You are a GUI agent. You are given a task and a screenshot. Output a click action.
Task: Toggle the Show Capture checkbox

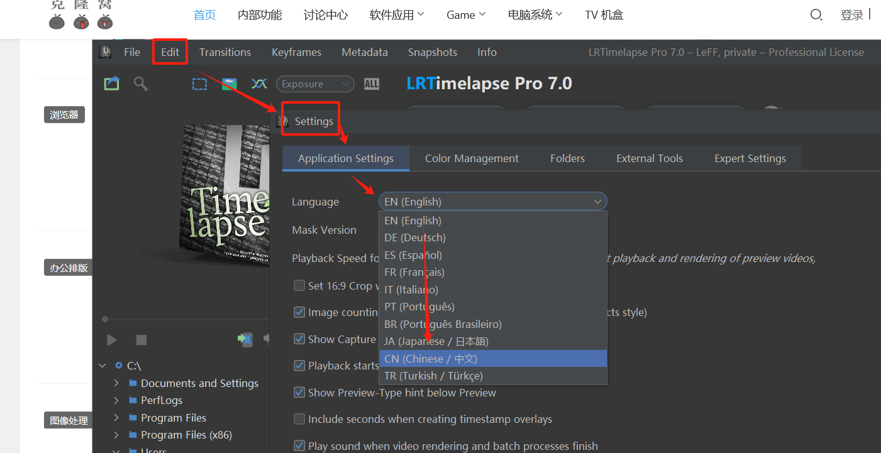coord(299,339)
